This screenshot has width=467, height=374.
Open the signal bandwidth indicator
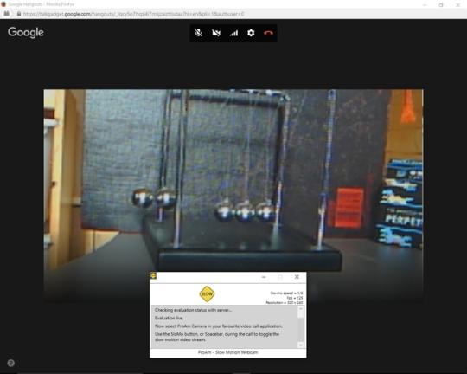pos(233,33)
